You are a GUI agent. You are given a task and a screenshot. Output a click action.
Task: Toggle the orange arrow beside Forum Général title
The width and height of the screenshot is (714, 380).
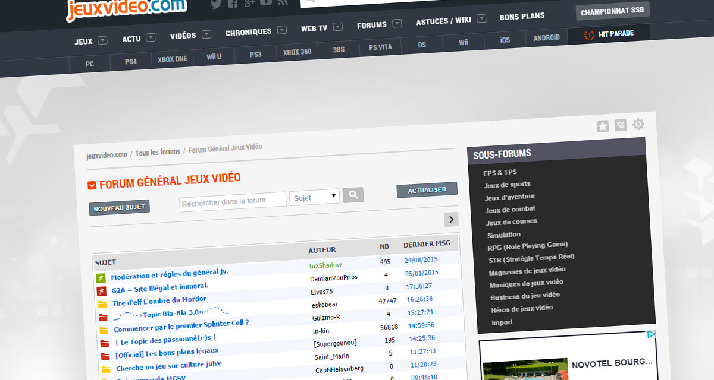click(92, 185)
